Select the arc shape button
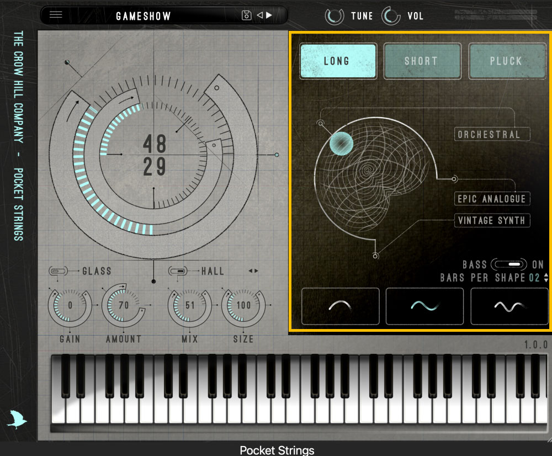 coord(341,306)
